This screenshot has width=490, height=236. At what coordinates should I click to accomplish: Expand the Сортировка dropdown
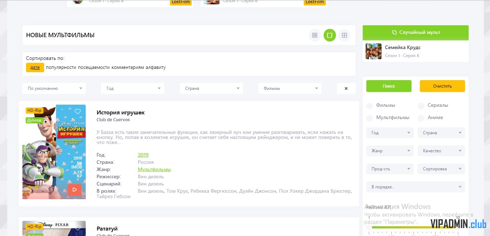pos(441,169)
